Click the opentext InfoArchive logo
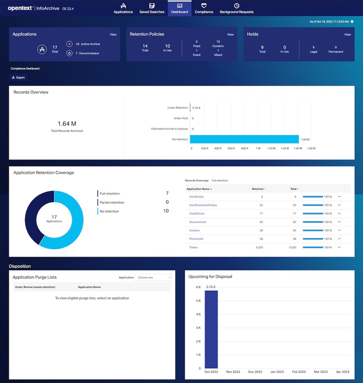This screenshot has height=383, width=363. pos(33,8)
